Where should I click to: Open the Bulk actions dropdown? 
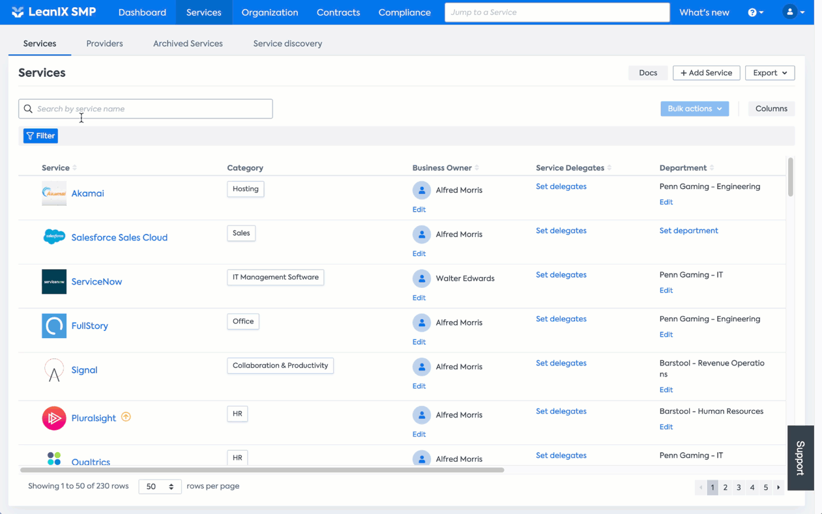pyautogui.click(x=694, y=109)
